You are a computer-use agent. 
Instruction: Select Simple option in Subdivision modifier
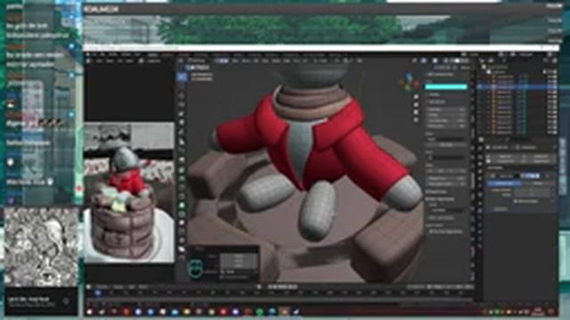tap(538, 184)
